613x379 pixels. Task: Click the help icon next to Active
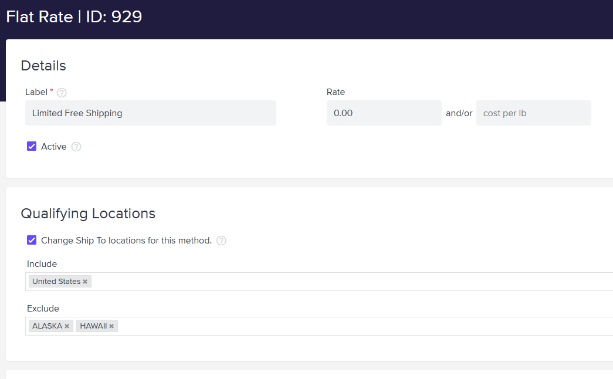tap(76, 147)
